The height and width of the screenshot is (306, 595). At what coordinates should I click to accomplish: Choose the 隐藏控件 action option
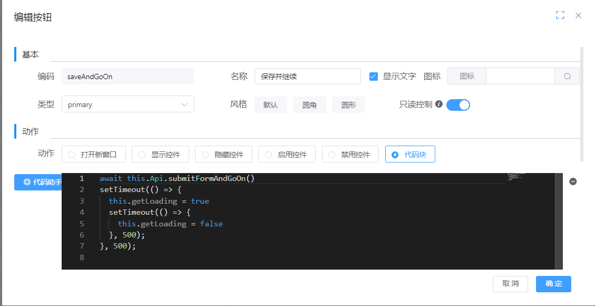223,155
